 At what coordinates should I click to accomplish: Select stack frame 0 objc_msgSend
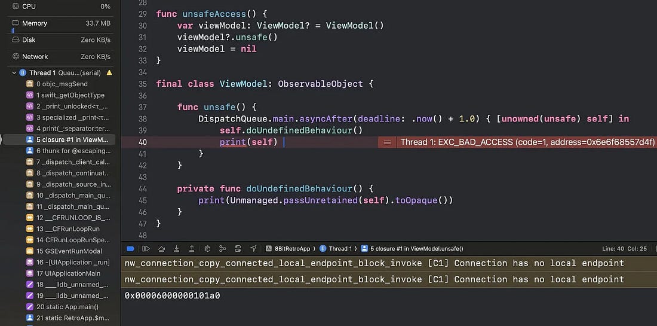[x=61, y=84]
